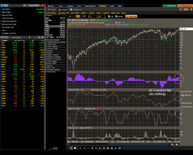Screen dimensions: 193x155
Task: Select the crosshair pointer drawing tool
Action: click(71, 148)
